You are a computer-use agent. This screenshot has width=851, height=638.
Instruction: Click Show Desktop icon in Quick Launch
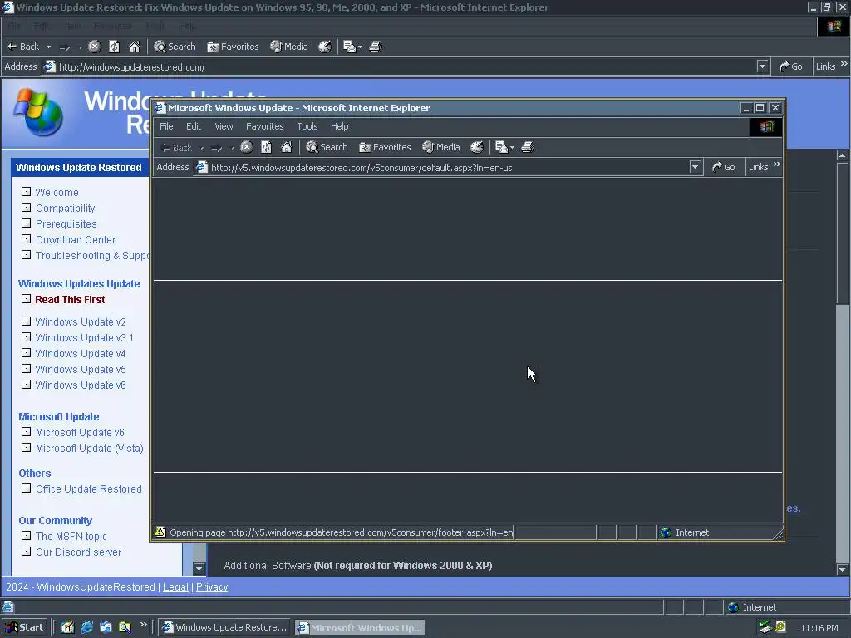click(x=67, y=627)
